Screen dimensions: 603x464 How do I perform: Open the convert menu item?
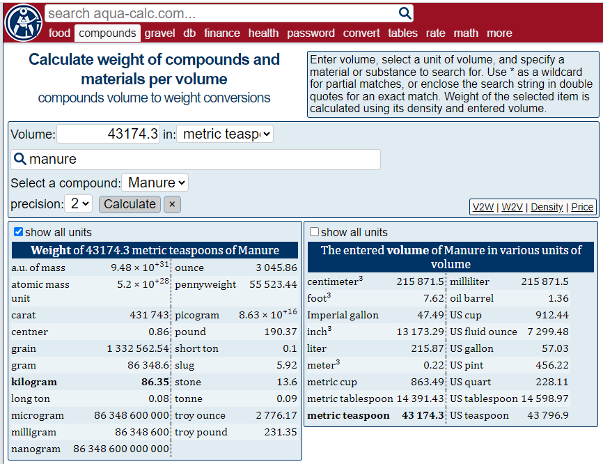(361, 33)
